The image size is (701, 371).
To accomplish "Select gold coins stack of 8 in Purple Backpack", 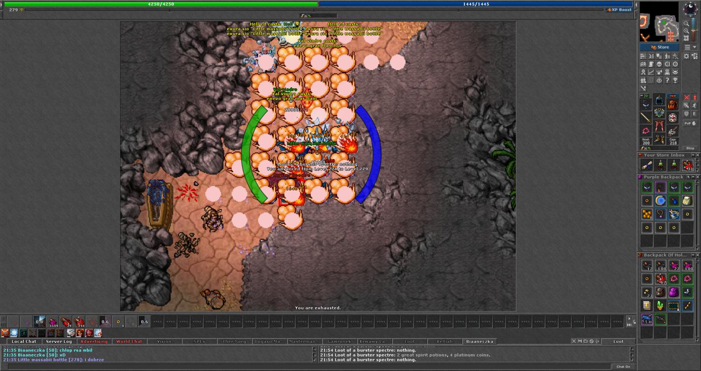I will (647, 214).
